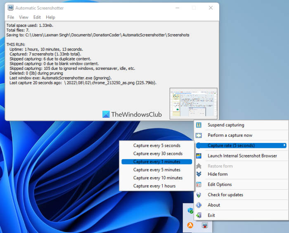Set Capture every 5 seconds
The image size is (289, 233).
click(x=156, y=145)
